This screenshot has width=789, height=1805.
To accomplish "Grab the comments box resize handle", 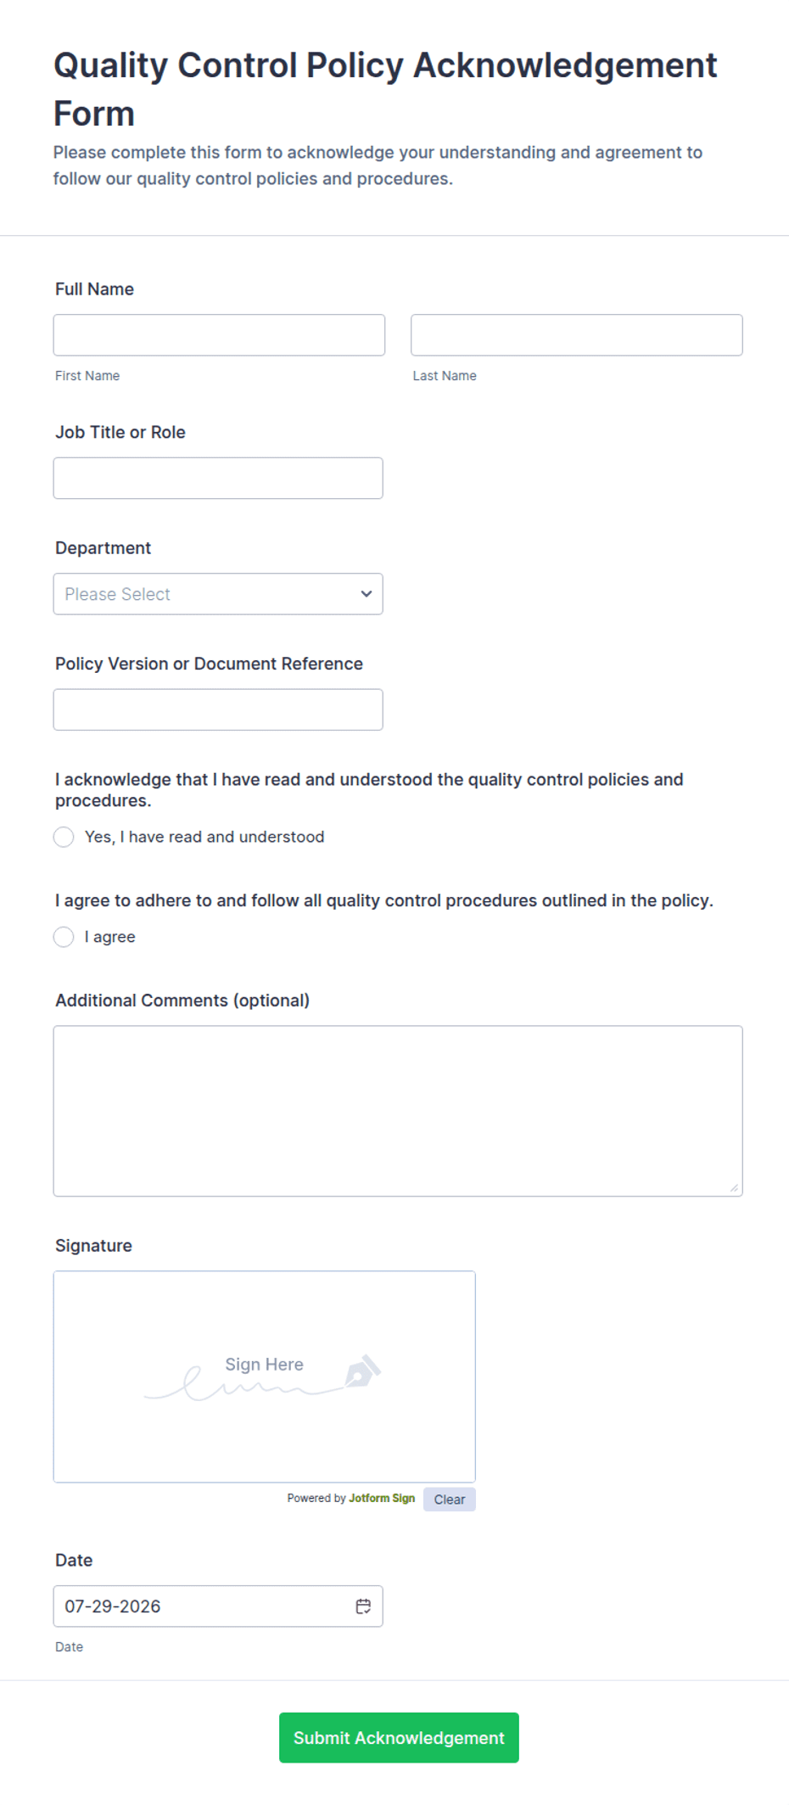I will (734, 1188).
